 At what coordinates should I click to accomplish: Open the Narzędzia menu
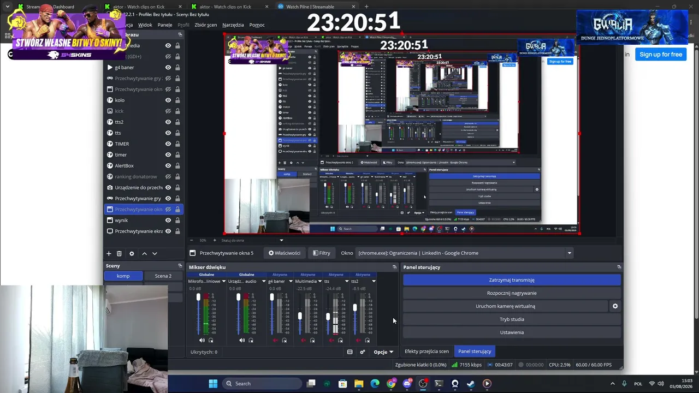pyautogui.click(x=233, y=25)
